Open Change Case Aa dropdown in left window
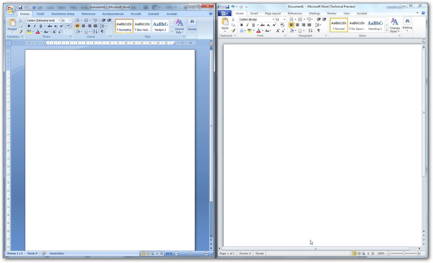 pyautogui.click(x=47, y=32)
